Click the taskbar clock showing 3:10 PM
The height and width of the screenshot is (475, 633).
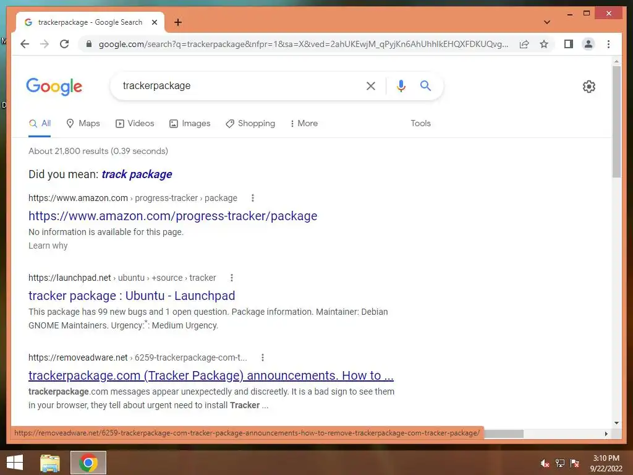tap(606, 463)
